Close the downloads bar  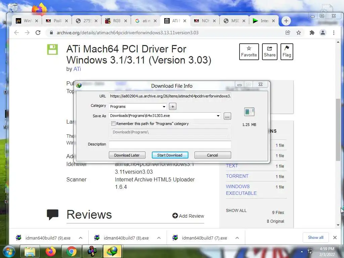(335, 238)
